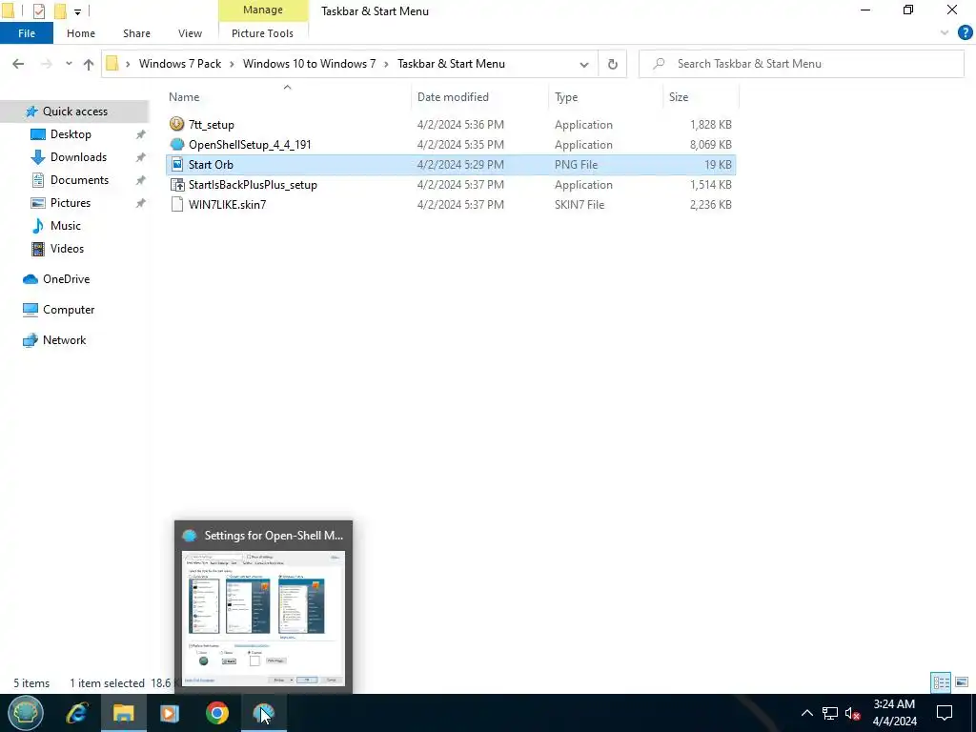Switch to Large icons view layout
Image resolution: width=976 pixels, height=732 pixels.
coord(962,682)
